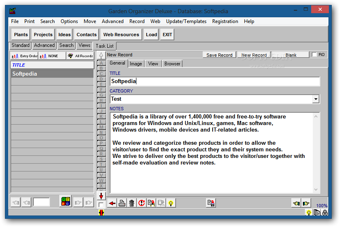Click the printer icon in the record toolbar
Image resolution: width=340 pixels, height=227 pixels.
coord(122,203)
